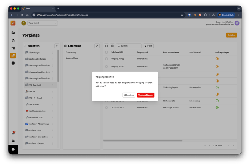Confirm with the red Vorgang löschen button
The width and height of the screenshot is (250, 165).
click(x=146, y=95)
